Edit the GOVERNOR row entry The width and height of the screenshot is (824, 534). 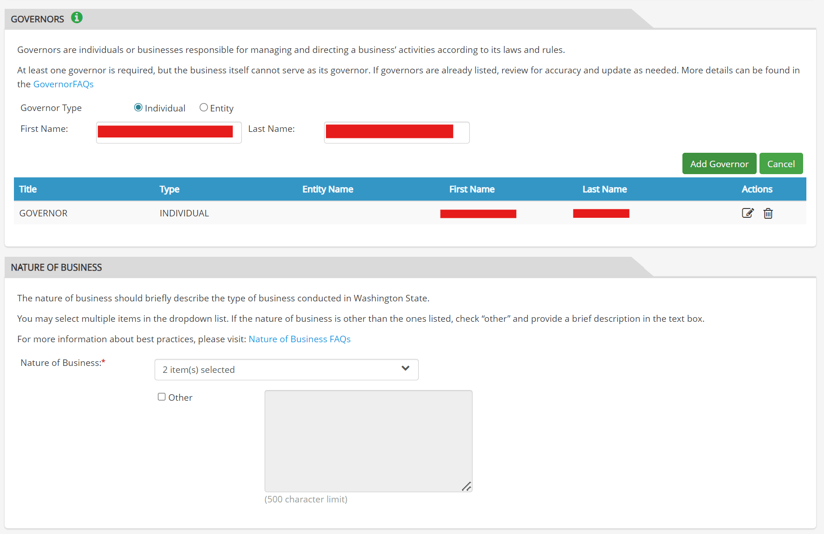click(x=747, y=213)
